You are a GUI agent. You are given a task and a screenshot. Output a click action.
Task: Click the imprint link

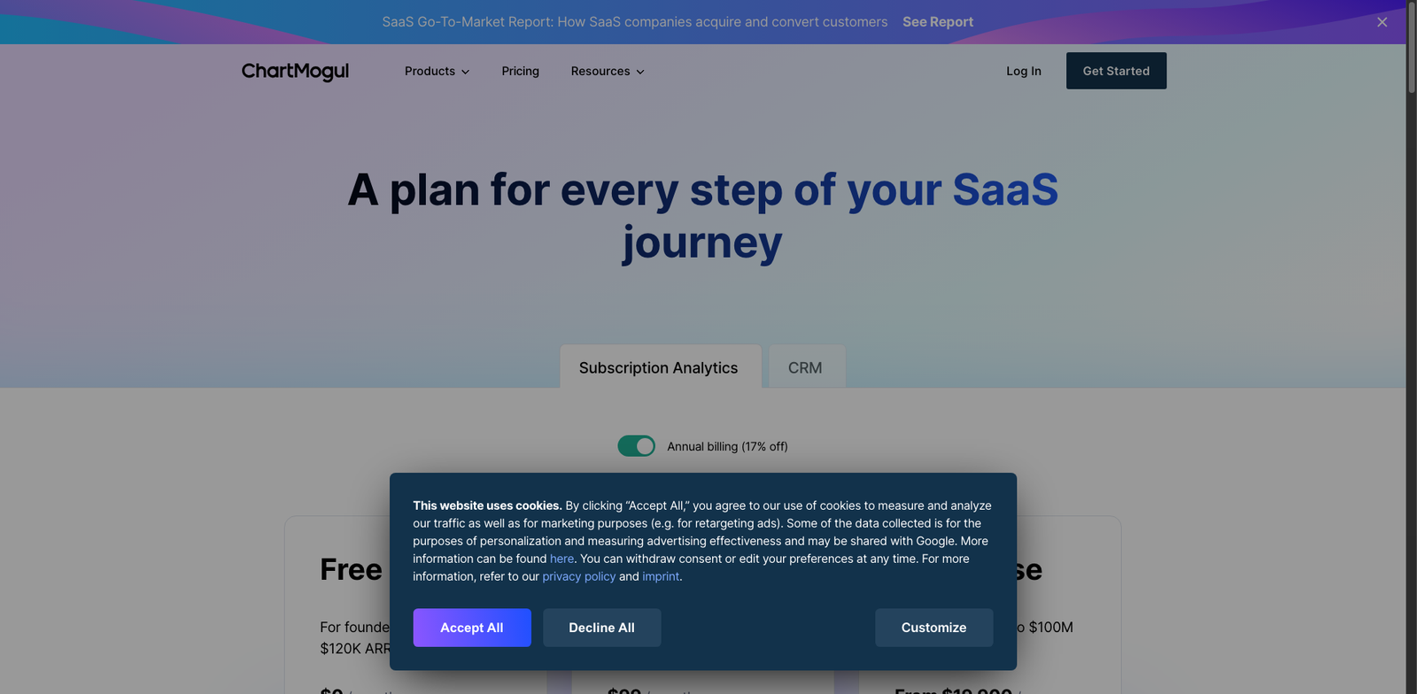tap(661, 576)
